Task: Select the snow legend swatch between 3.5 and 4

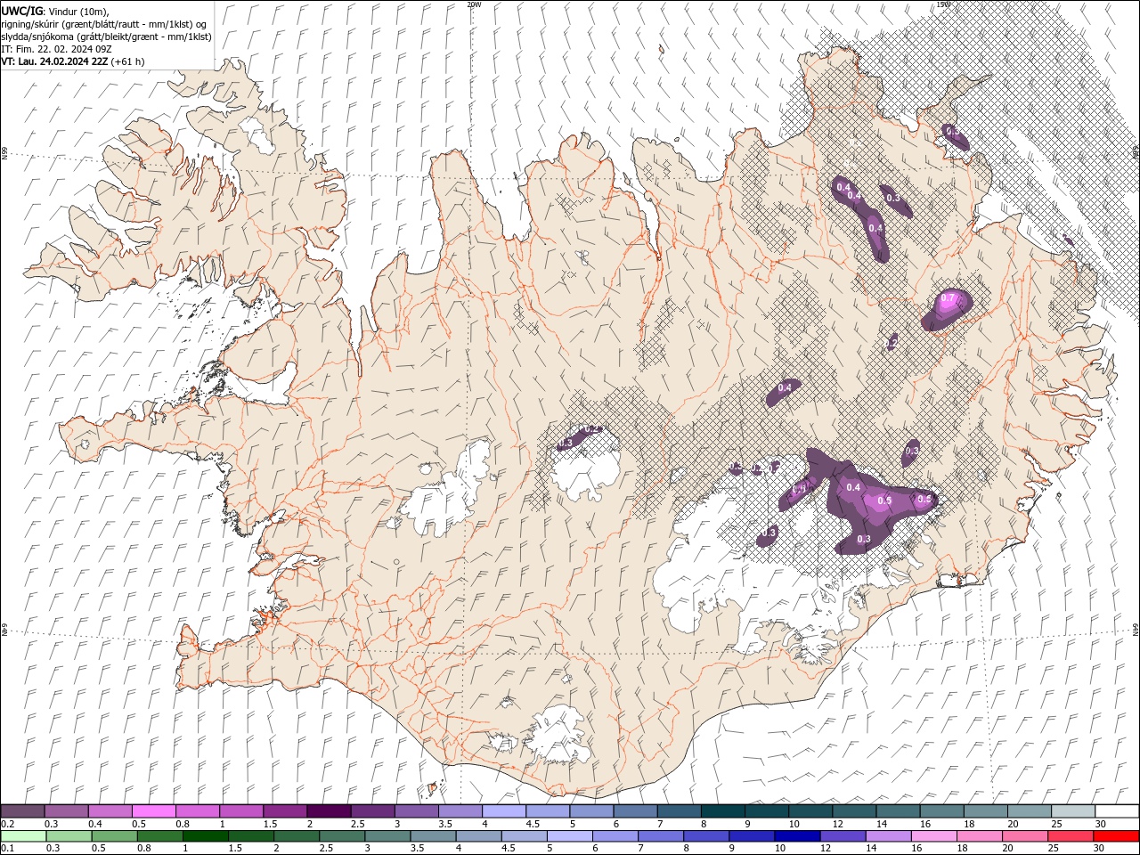Action: (x=460, y=810)
